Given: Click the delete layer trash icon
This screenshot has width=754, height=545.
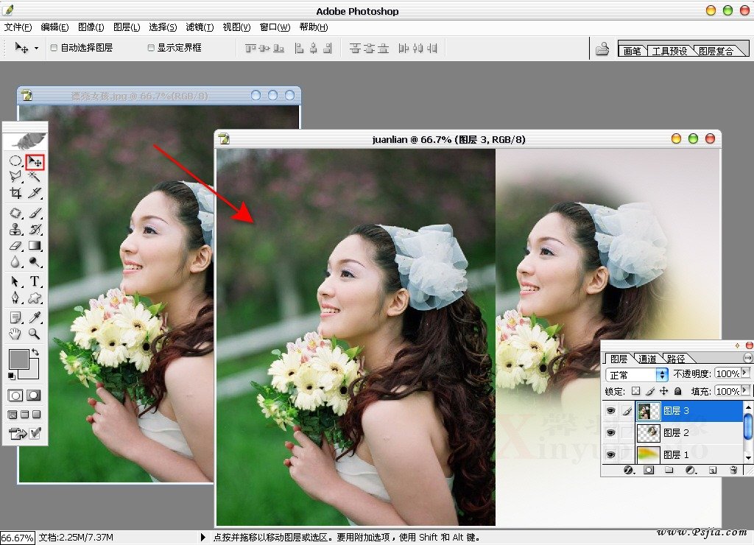Looking at the screenshot, I should click(733, 470).
